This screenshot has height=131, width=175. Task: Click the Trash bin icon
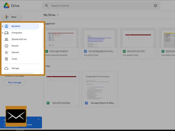pyautogui.click(x=6, y=59)
